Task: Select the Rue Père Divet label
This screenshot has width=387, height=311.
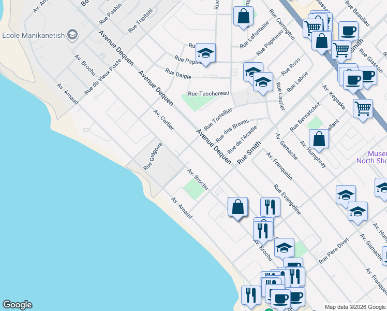Action: (x=334, y=251)
